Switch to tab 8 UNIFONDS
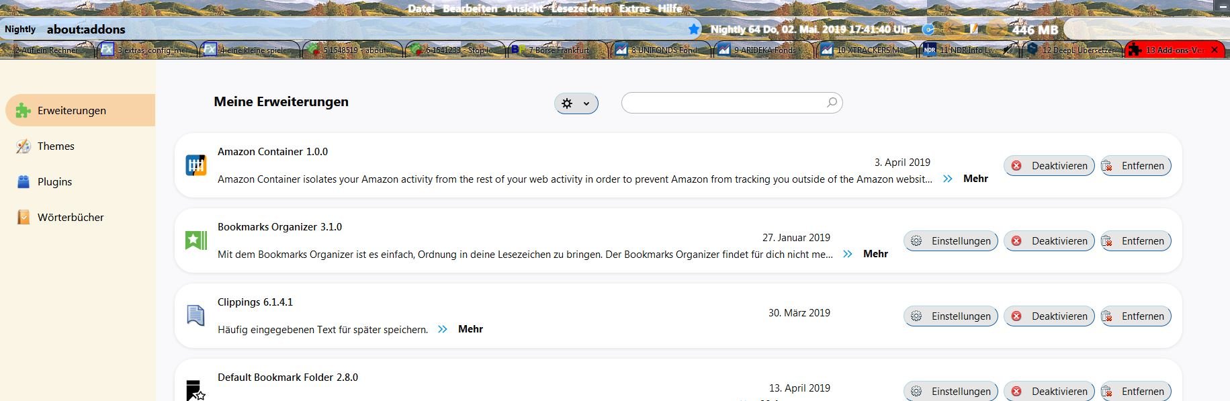The height and width of the screenshot is (401, 1230). pos(660,50)
